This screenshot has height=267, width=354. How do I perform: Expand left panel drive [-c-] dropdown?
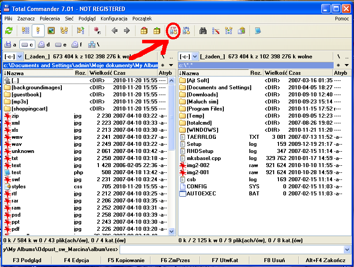pyautogui.click(x=19, y=57)
